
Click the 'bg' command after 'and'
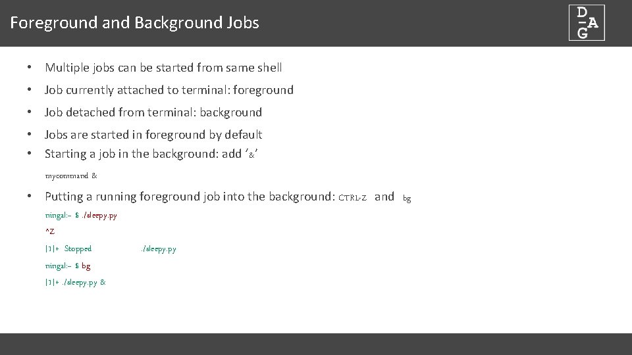click(x=407, y=198)
